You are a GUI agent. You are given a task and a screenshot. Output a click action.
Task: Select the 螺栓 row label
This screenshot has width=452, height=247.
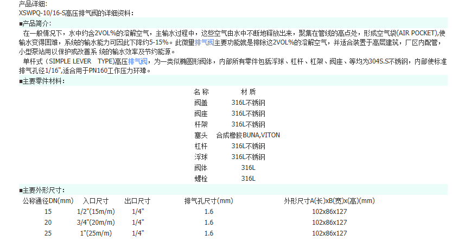coord(201,179)
